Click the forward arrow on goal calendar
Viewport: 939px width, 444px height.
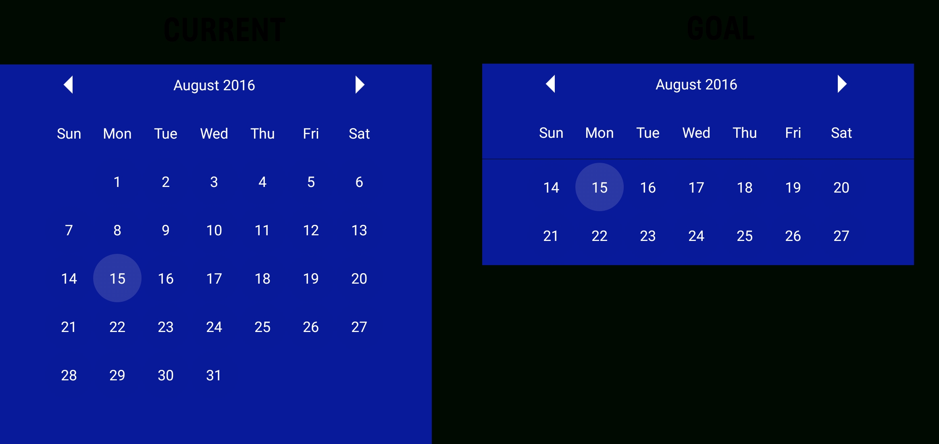(841, 84)
